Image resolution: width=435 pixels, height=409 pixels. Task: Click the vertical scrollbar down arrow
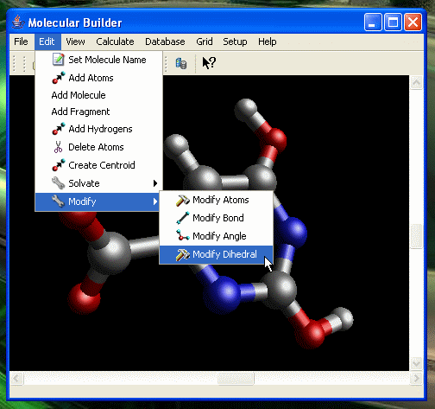click(416, 364)
